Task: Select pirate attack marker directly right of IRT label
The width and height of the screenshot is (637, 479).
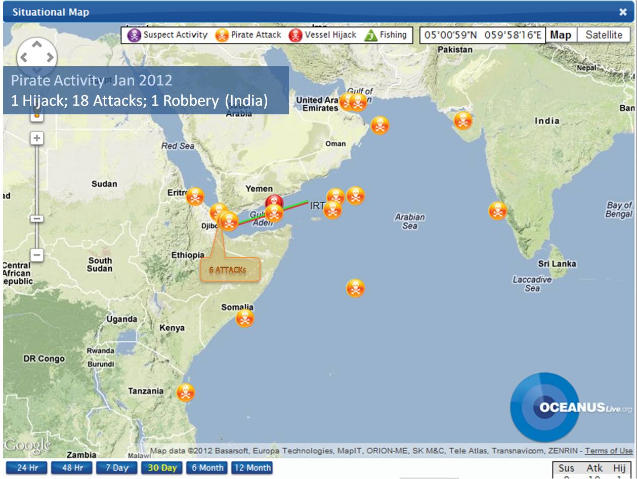Action: 335,197
